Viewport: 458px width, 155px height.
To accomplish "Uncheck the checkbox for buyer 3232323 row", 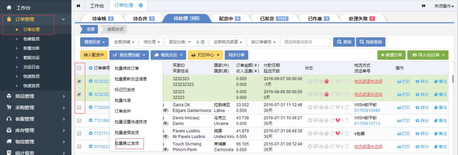I will [79, 81].
